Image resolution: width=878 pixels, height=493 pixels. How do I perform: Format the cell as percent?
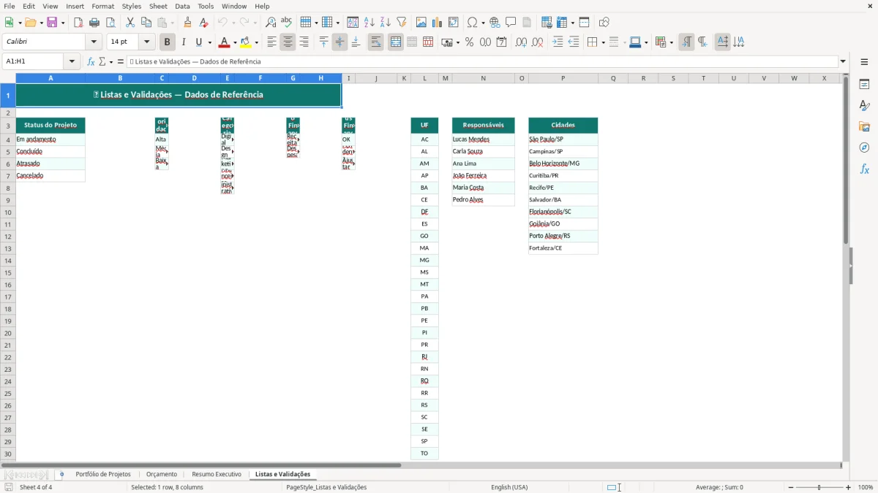[x=470, y=42]
